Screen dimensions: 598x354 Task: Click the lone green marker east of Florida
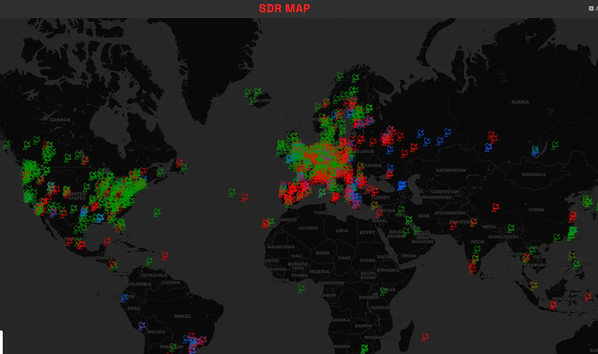157,213
